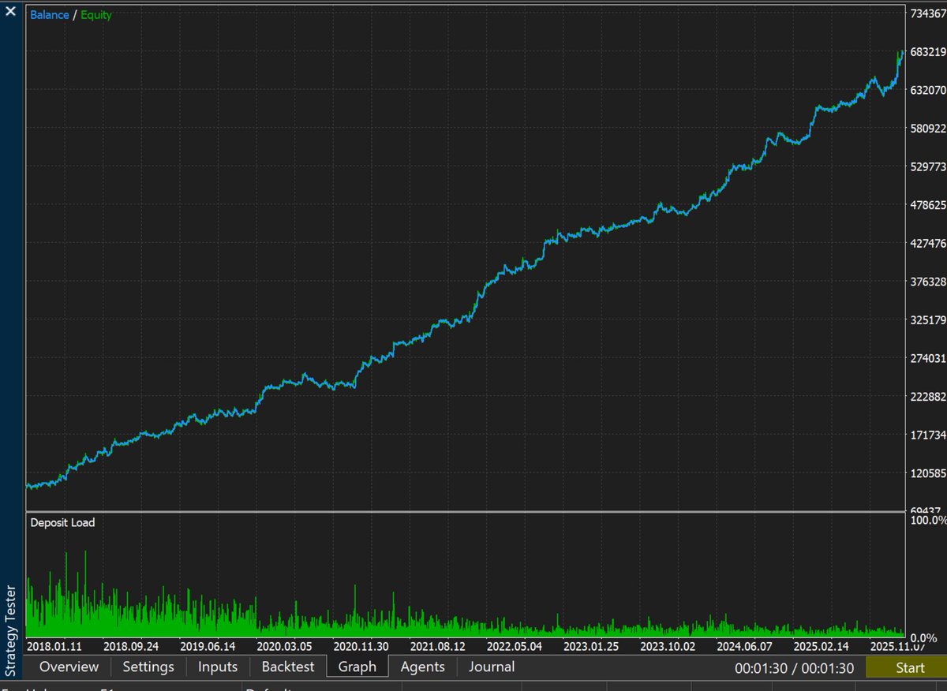Select the Graph tab
The width and height of the screenshot is (947, 691).
[x=357, y=667]
